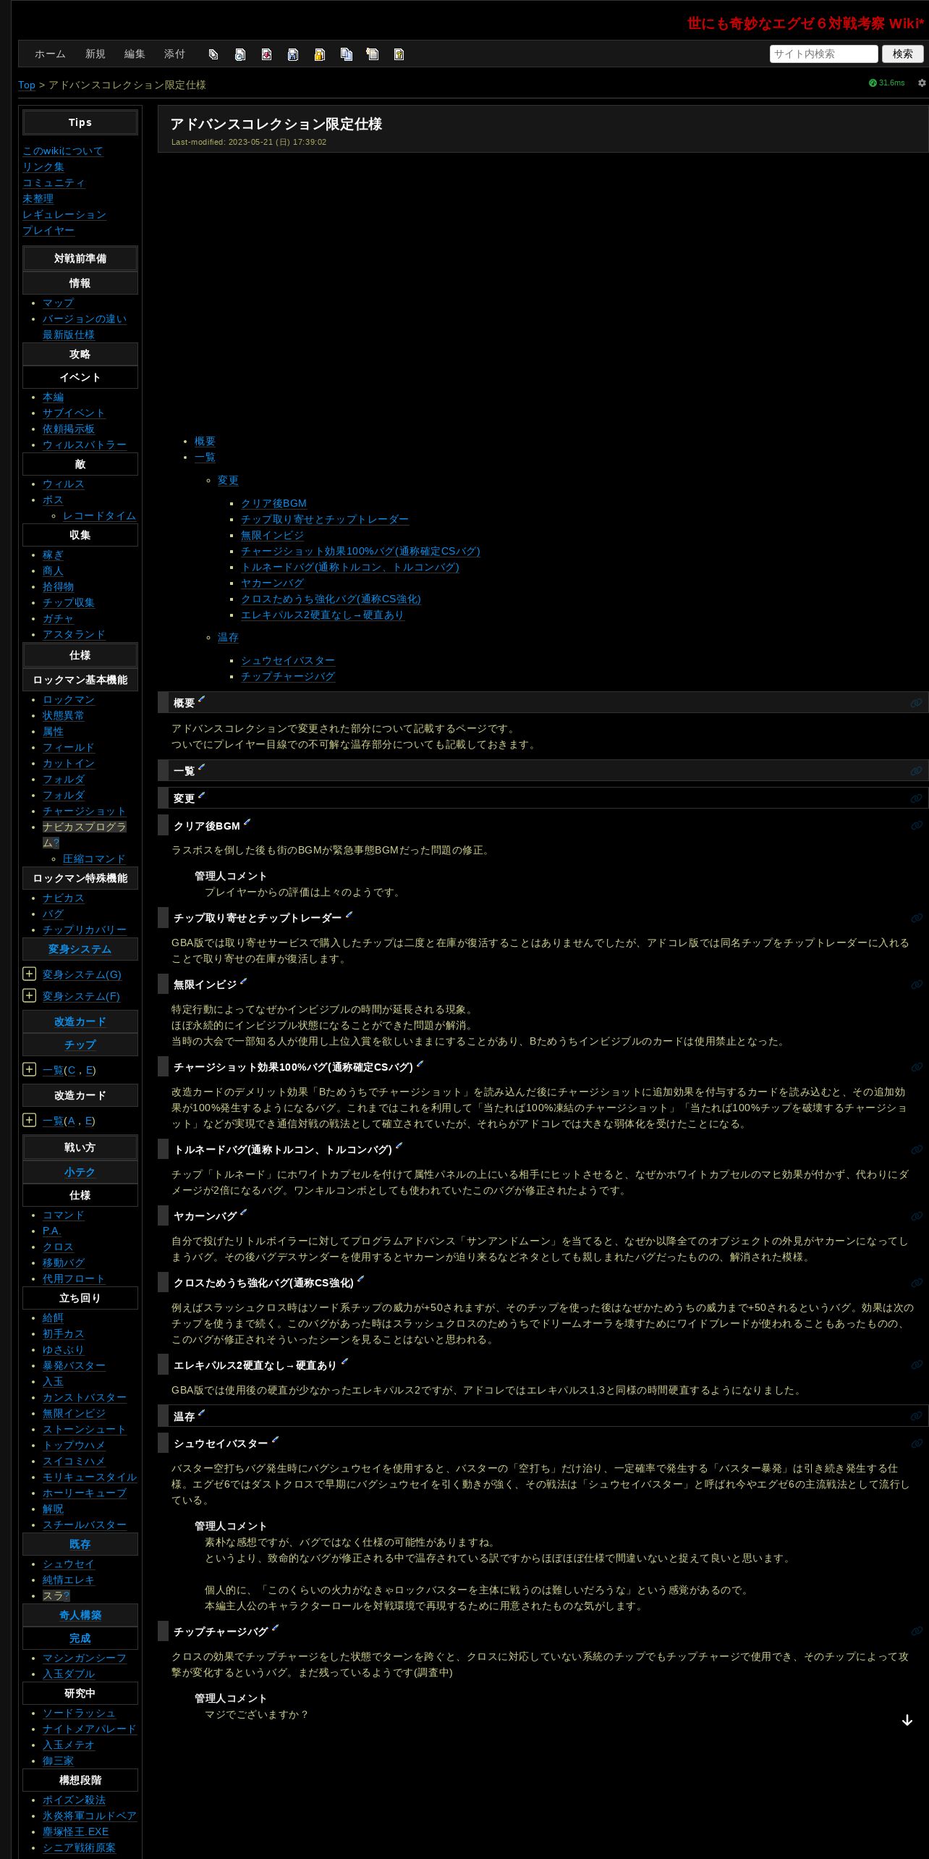This screenshot has height=1859, width=929.
Task: Open the 添付 menu item
Action: 174,54
